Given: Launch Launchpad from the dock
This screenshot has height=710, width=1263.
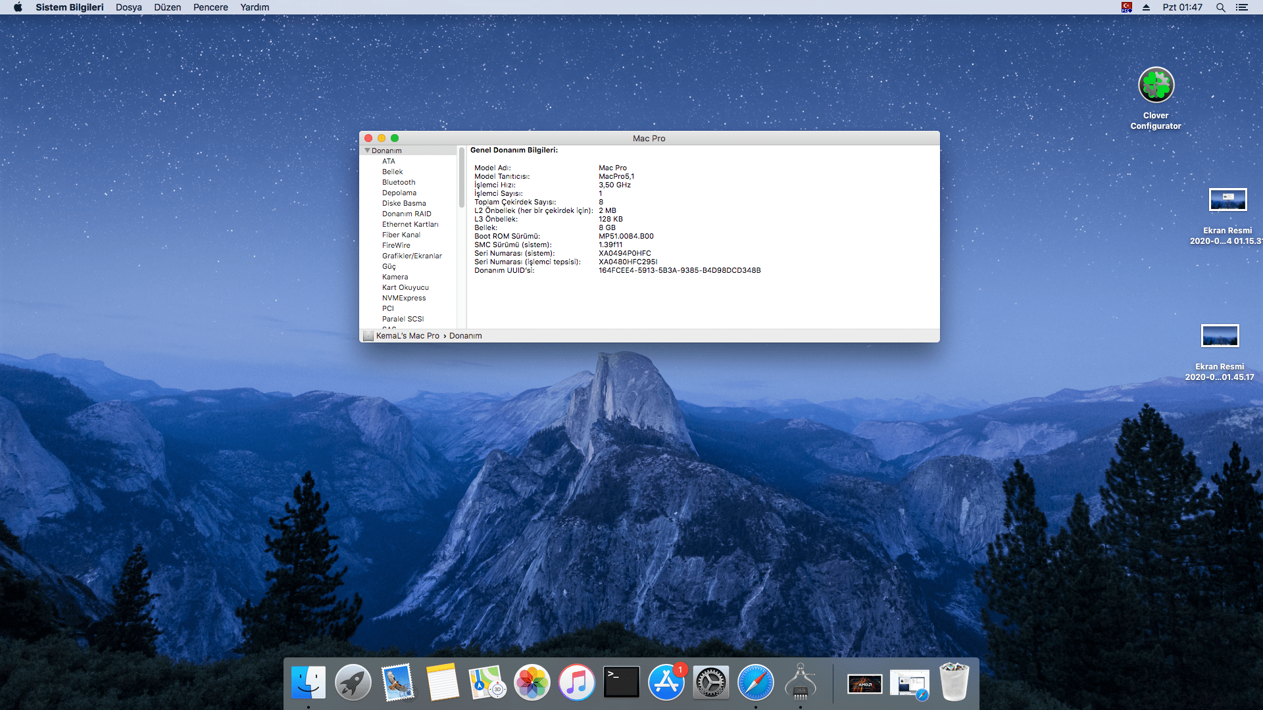Looking at the screenshot, I should click(x=353, y=682).
